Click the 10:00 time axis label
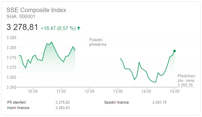Viewport: 202px width, 117px height. click(x=33, y=91)
